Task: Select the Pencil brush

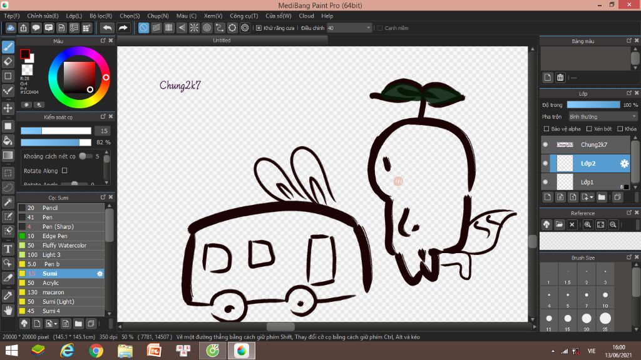Action: (x=61, y=207)
